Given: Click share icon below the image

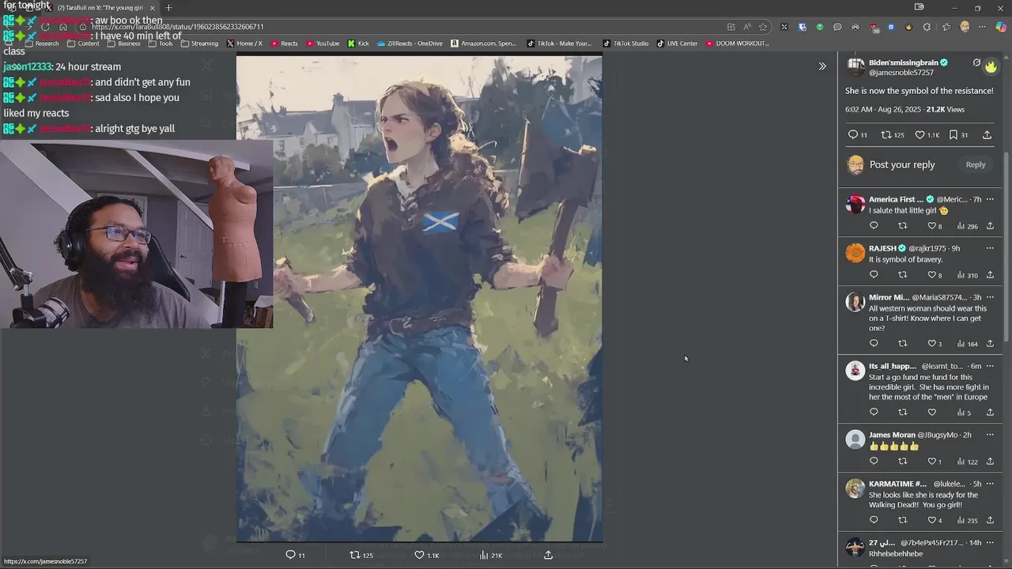Looking at the screenshot, I should coord(548,555).
